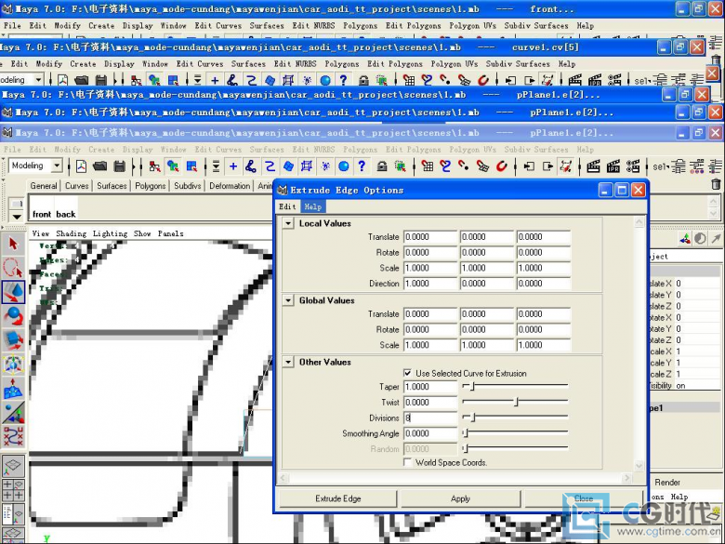Switch to the Deformation shelf tab
This screenshot has width=725, height=544.
(230, 186)
